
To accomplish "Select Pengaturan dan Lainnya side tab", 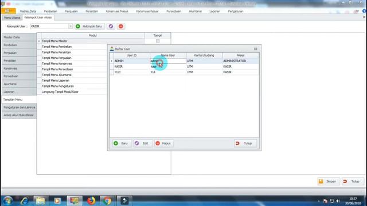I will [19, 107].
